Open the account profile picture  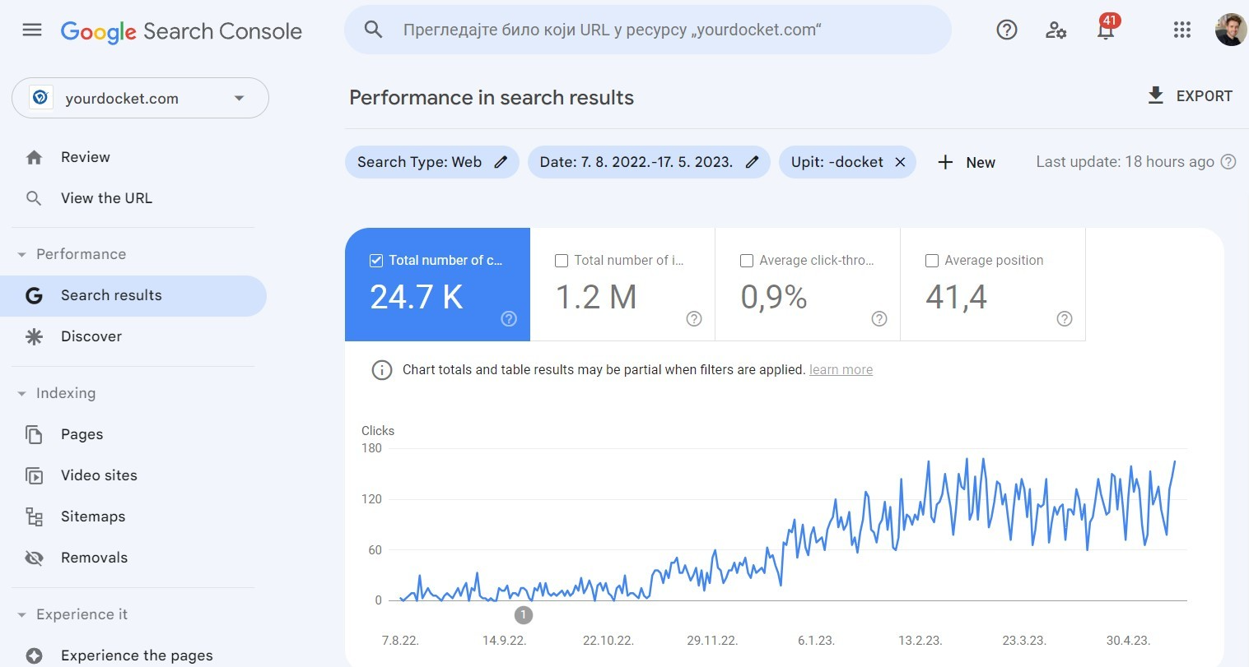pos(1232,30)
